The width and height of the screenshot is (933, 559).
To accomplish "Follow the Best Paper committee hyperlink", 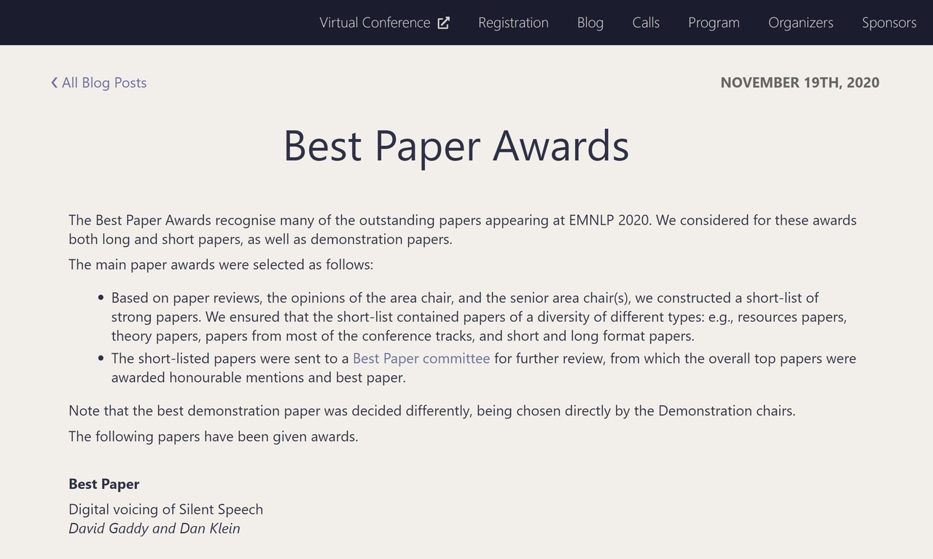I will click(421, 359).
